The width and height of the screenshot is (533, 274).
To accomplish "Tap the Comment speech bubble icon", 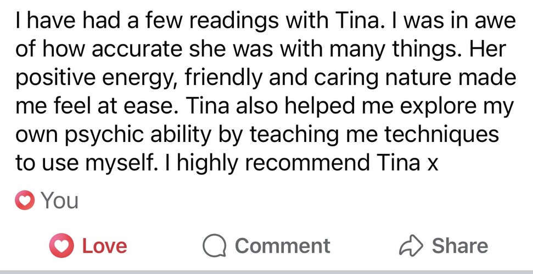I will (214, 246).
